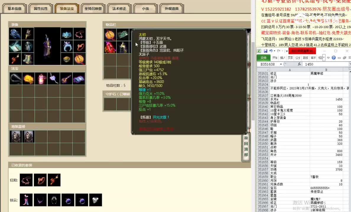Image resolution: width=351 pixels, height=212 pixels.
Task: Select the necklace in the 狂阳 set row
Action: click(x=26, y=180)
